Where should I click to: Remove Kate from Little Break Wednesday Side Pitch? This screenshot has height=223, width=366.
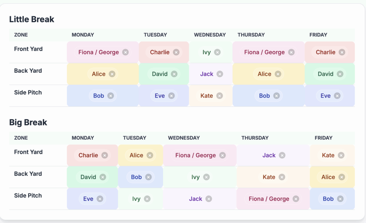(x=219, y=96)
